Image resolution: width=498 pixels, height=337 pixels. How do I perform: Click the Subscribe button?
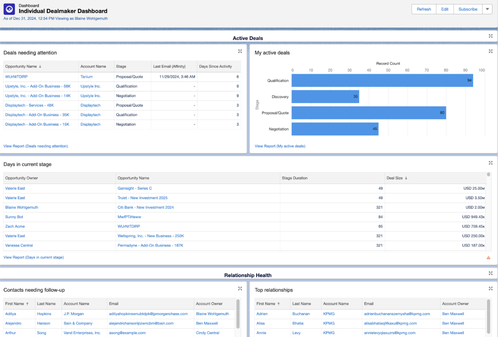(467, 9)
